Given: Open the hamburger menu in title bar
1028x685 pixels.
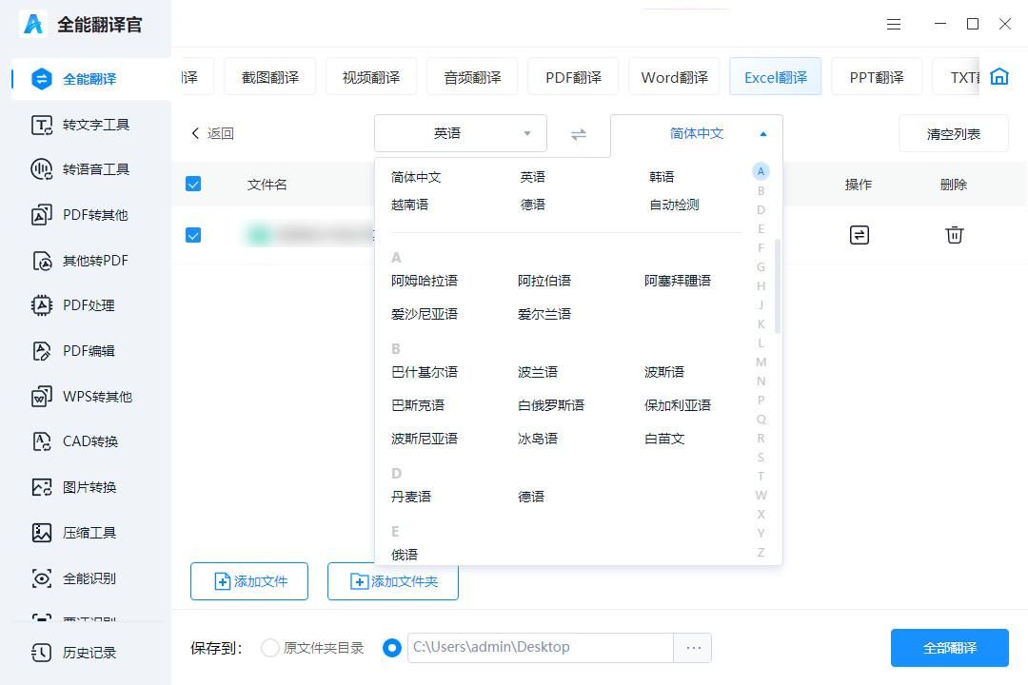Looking at the screenshot, I should click(894, 24).
